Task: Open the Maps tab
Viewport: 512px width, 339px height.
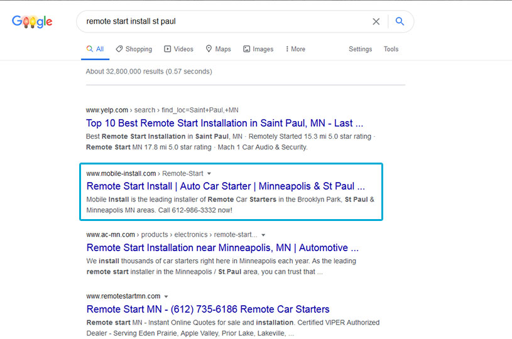Action: point(219,49)
